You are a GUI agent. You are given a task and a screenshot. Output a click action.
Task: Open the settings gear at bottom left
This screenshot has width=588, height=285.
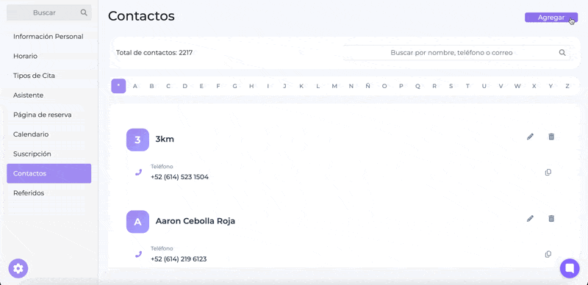pos(18,269)
